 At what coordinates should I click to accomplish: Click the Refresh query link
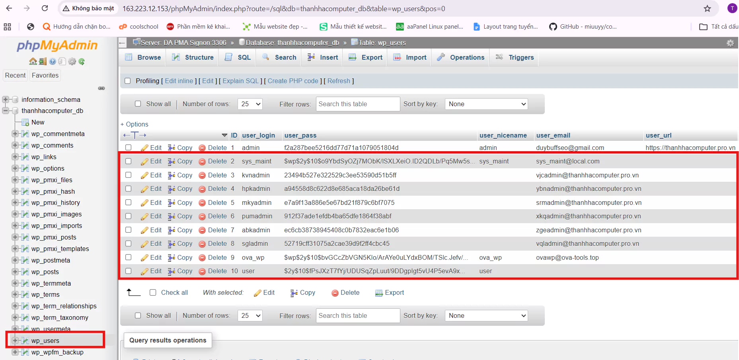pyautogui.click(x=339, y=81)
